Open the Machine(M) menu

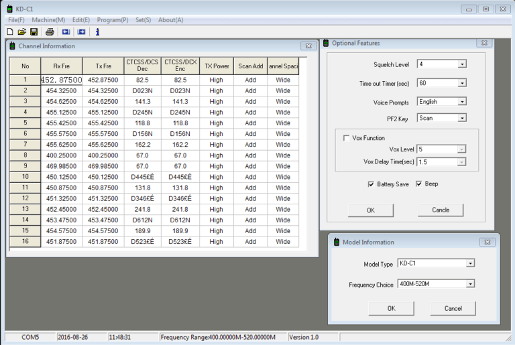[x=48, y=20]
